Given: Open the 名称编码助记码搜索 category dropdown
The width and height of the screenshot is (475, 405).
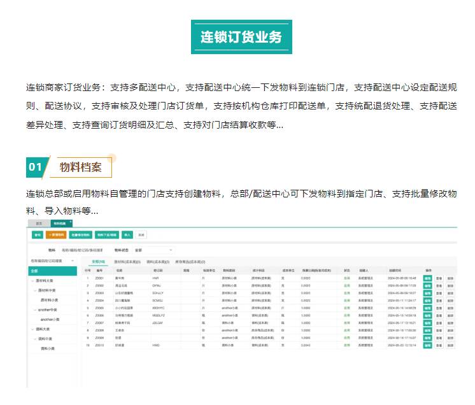Looking at the screenshot, I should point(52,261).
